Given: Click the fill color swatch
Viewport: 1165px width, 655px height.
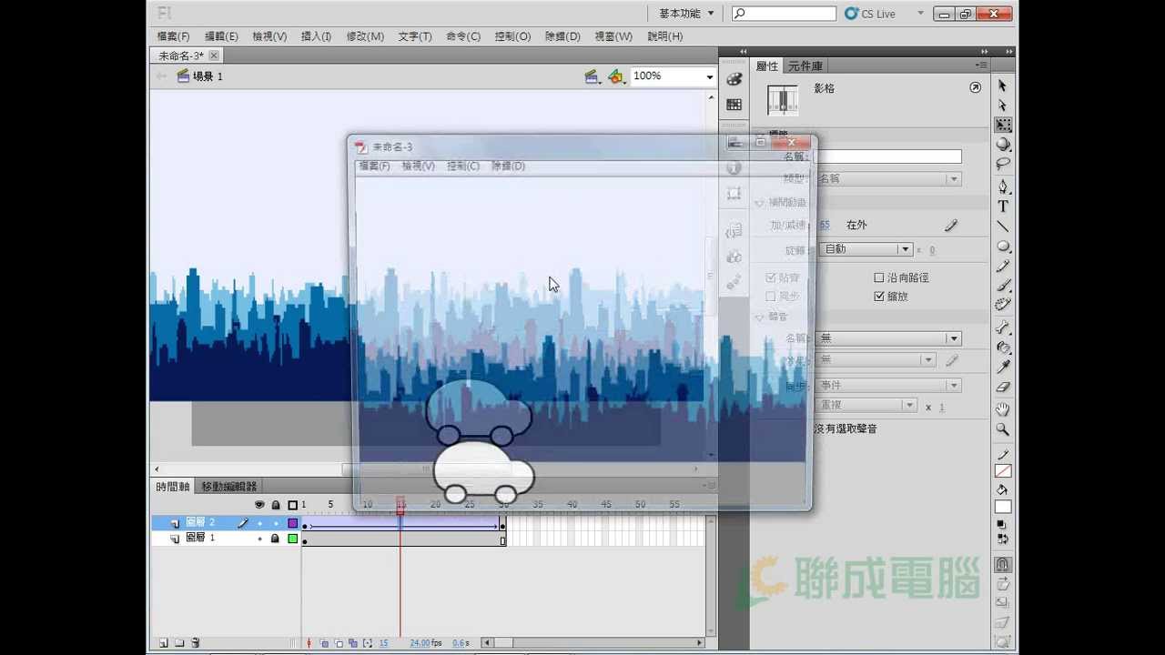Looking at the screenshot, I should tap(1002, 508).
